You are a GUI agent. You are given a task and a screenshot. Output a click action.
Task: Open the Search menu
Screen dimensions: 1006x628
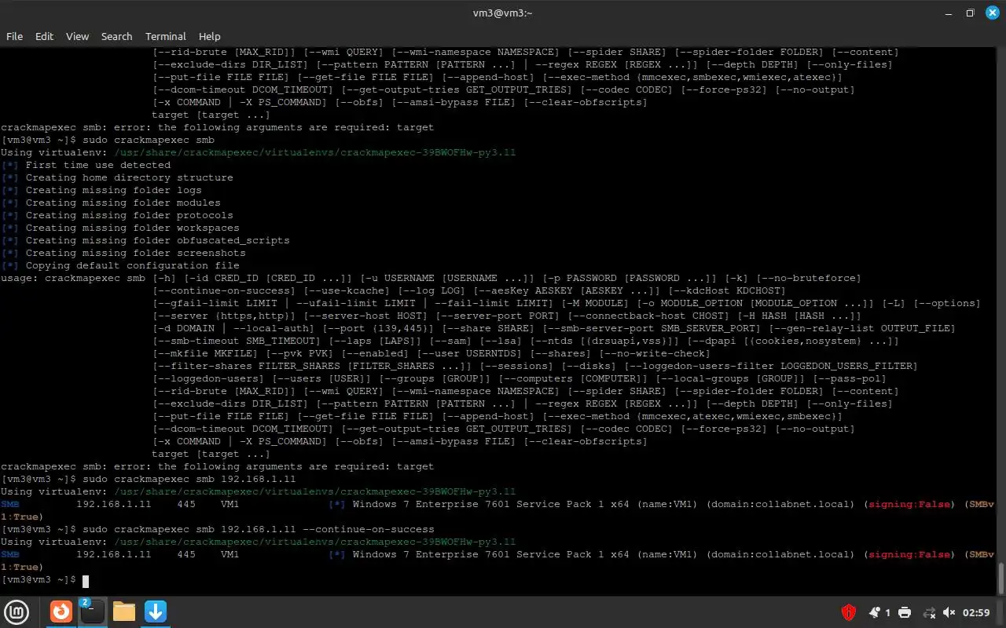[116, 36]
